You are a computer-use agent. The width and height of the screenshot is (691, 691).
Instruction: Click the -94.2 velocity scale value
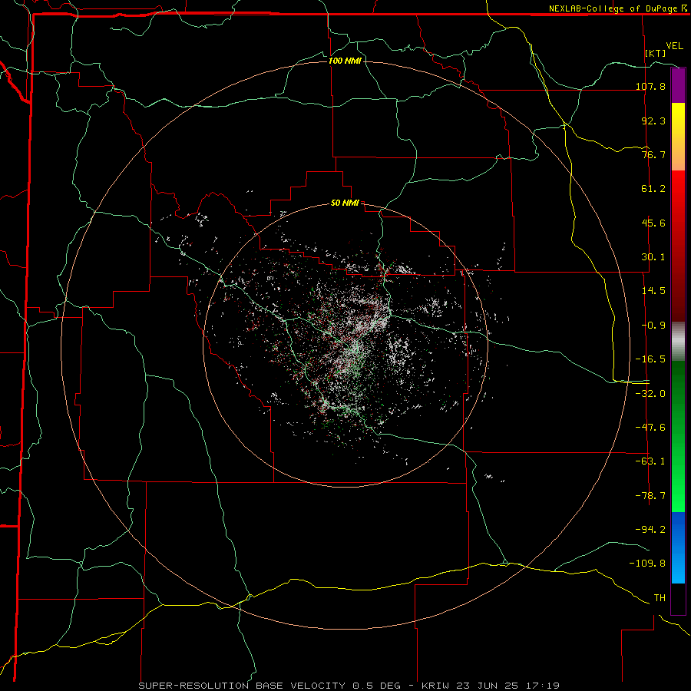(650, 530)
